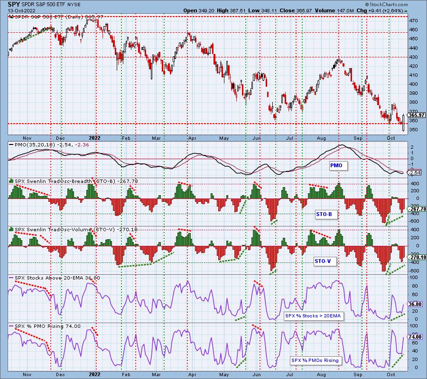The height and width of the screenshot is (379, 427).
Task: Click the green bar icon beside TradOsc-Breadth
Action: pos(11,181)
